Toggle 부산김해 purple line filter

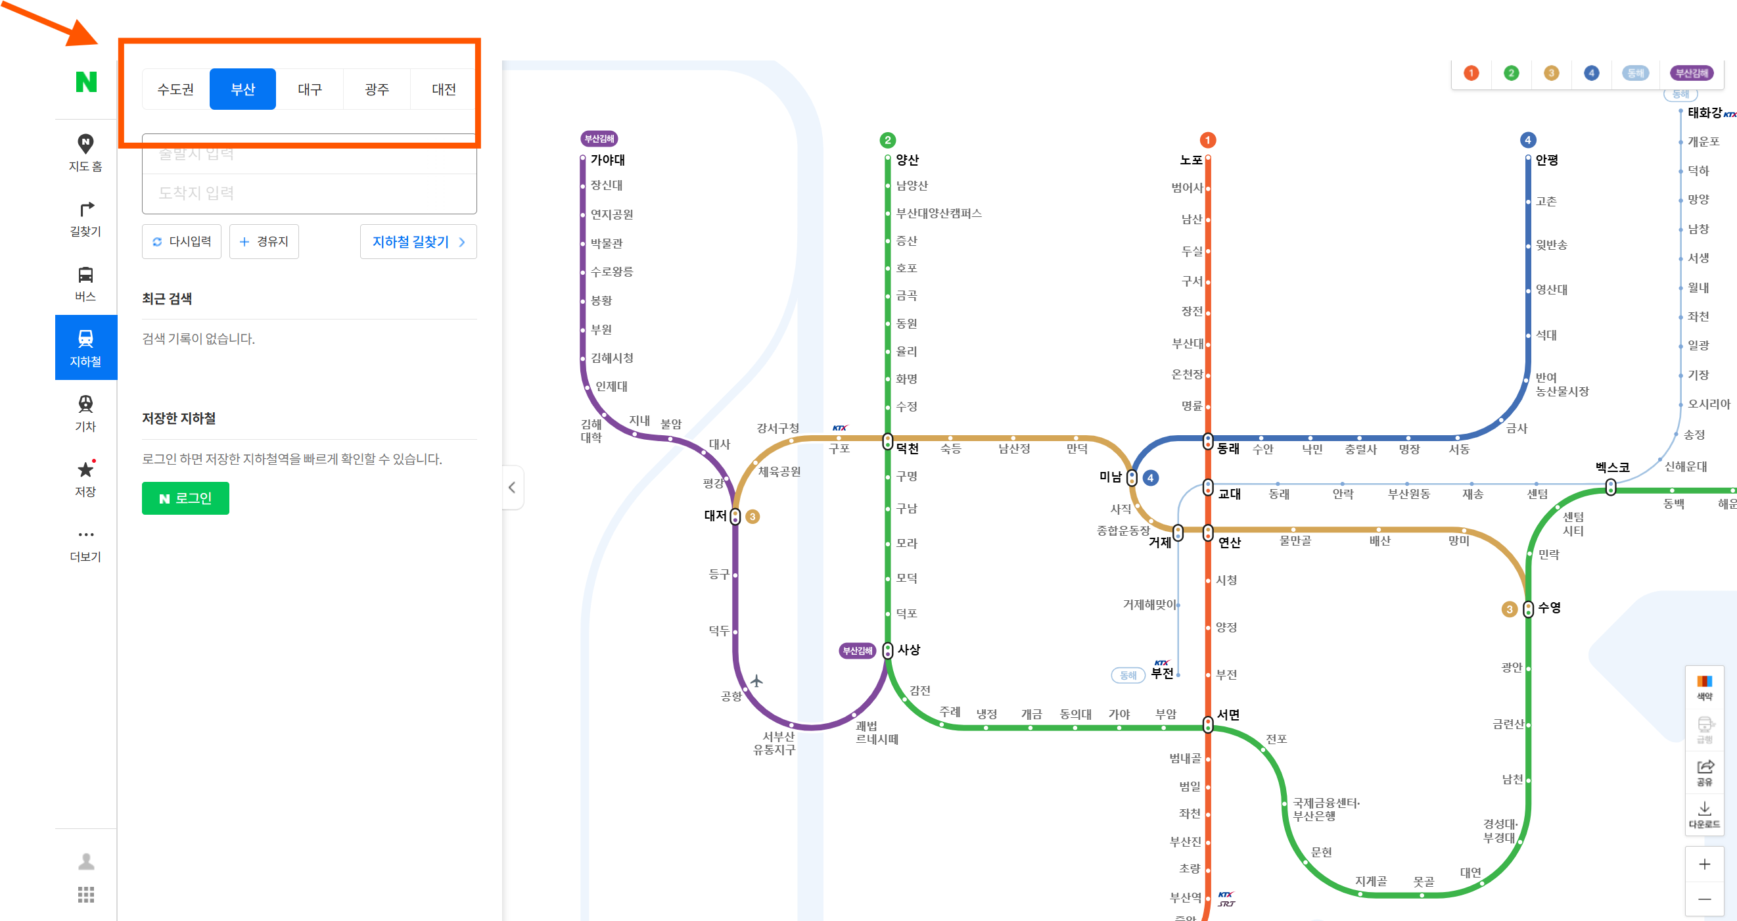[x=1692, y=73]
